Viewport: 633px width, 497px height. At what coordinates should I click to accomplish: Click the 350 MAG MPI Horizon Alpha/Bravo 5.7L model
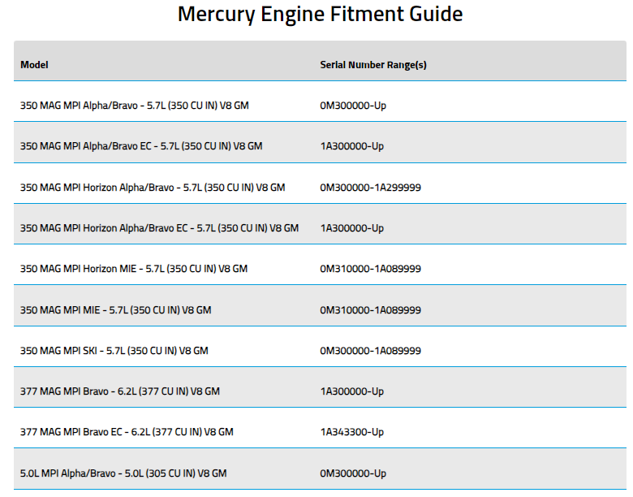(x=153, y=188)
